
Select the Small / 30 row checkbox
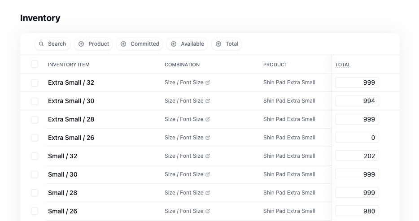point(35,174)
